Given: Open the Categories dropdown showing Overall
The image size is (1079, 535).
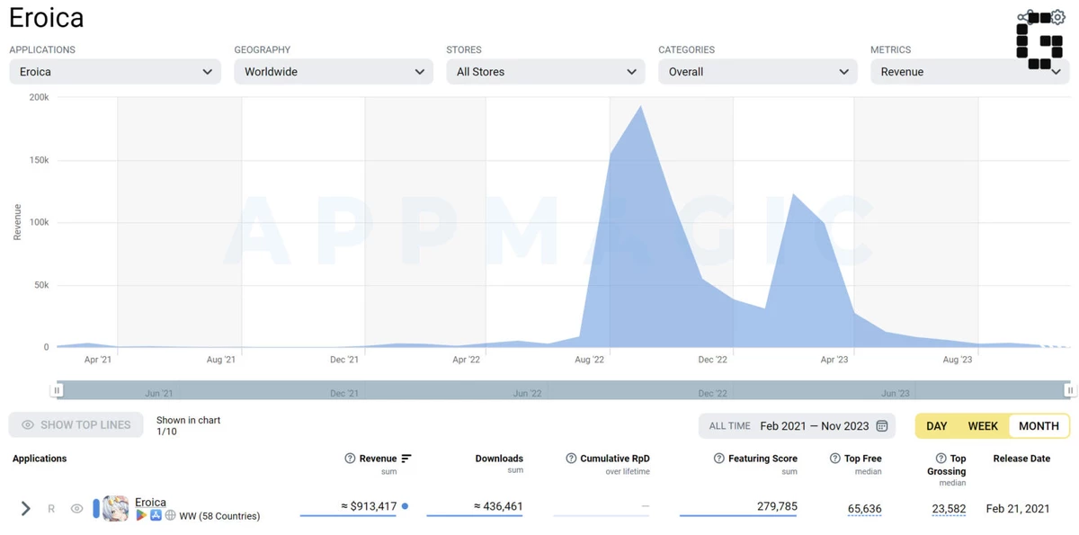Looking at the screenshot, I should click(758, 72).
